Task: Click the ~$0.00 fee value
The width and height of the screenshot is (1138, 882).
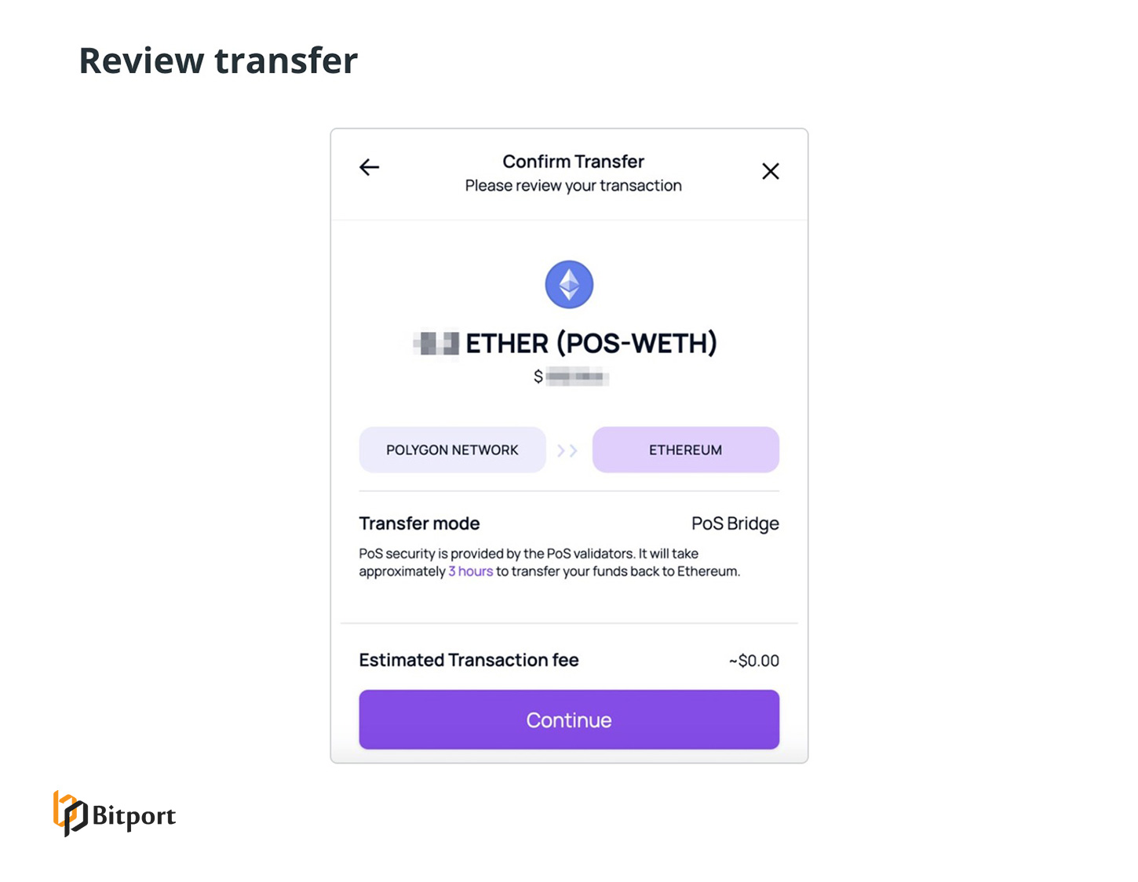Action: [x=753, y=661]
